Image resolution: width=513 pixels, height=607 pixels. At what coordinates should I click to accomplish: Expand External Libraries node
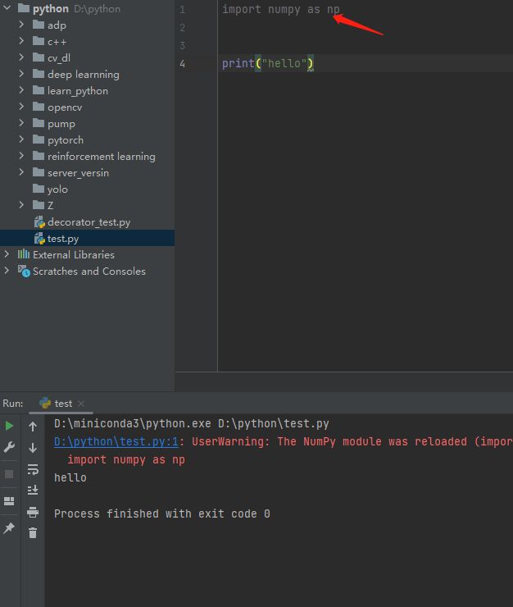[7, 254]
